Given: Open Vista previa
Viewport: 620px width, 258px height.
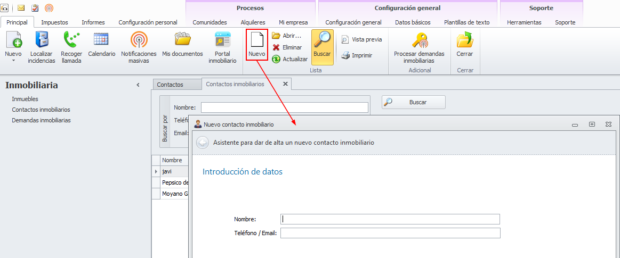Looking at the screenshot, I should tap(362, 39).
